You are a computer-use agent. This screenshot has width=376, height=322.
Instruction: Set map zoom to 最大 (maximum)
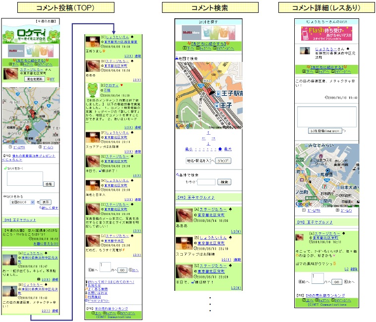(228, 149)
